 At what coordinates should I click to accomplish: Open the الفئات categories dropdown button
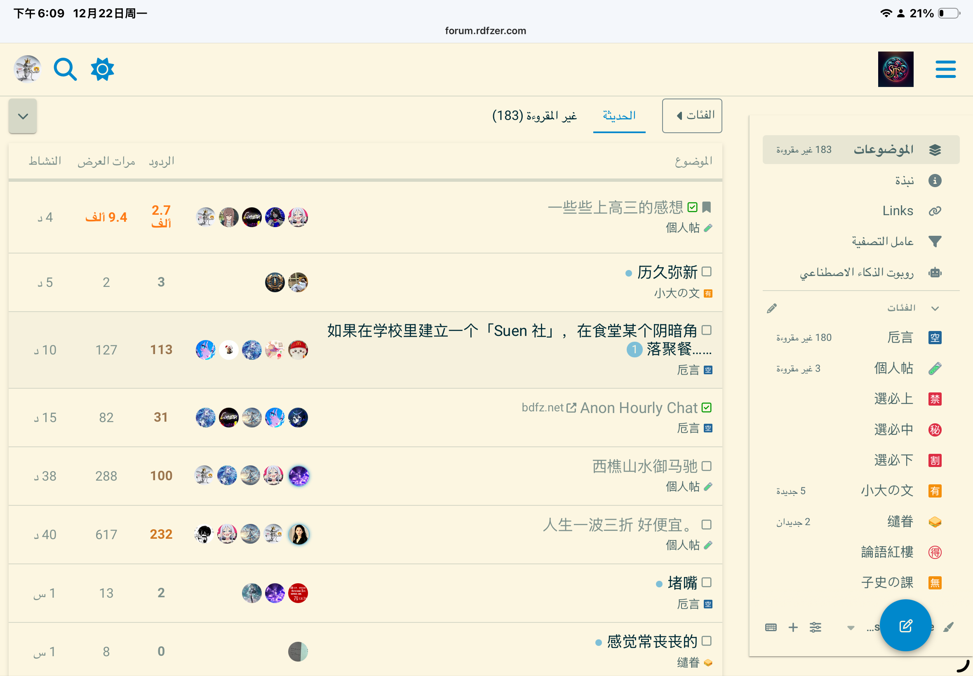pyautogui.click(x=692, y=116)
